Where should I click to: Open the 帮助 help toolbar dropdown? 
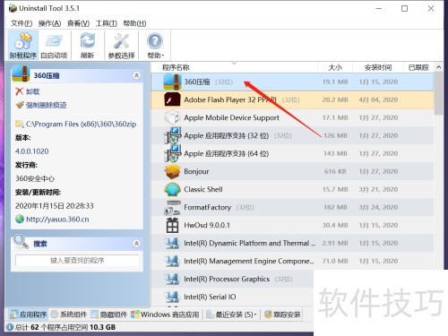coord(155,45)
